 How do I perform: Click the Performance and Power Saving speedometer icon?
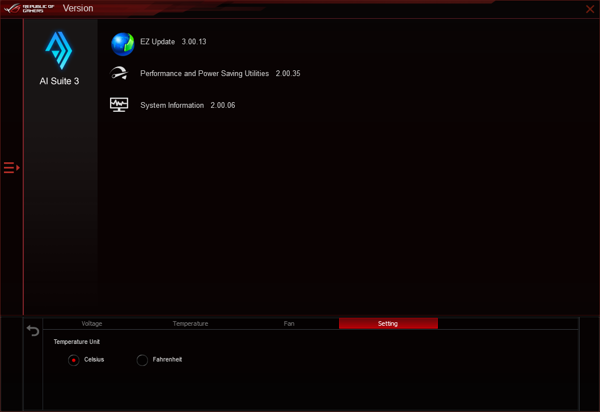click(119, 73)
